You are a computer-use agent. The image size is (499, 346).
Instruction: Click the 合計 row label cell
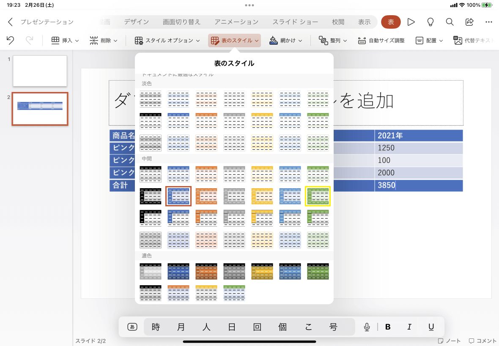click(122, 185)
